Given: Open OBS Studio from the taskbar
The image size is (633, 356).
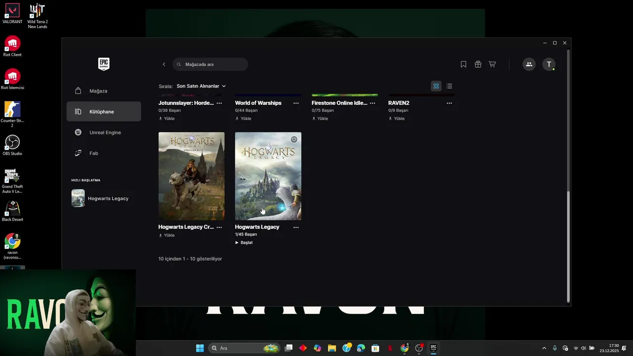Looking at the screenshot, I should 419,348.
